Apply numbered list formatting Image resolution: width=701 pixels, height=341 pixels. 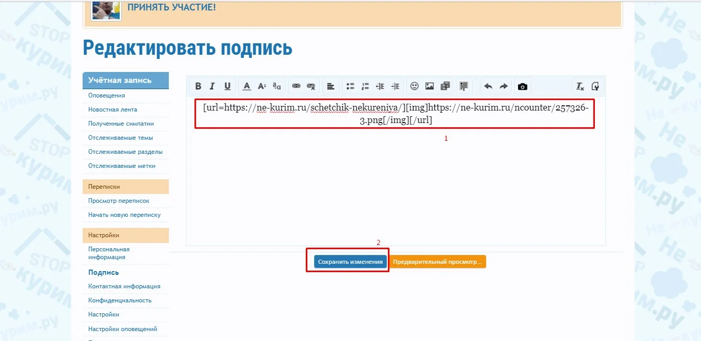366,86
